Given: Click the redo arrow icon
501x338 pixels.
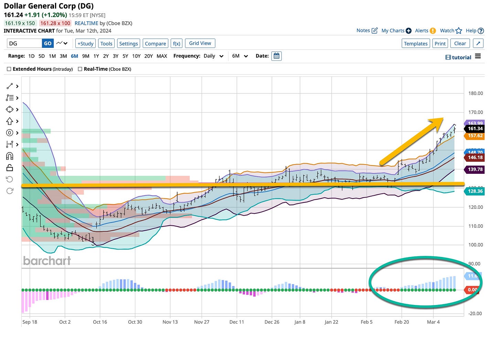Looking at the screenshot, I should pos(10,191).
